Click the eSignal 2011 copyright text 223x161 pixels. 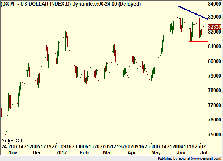point(12,141)
